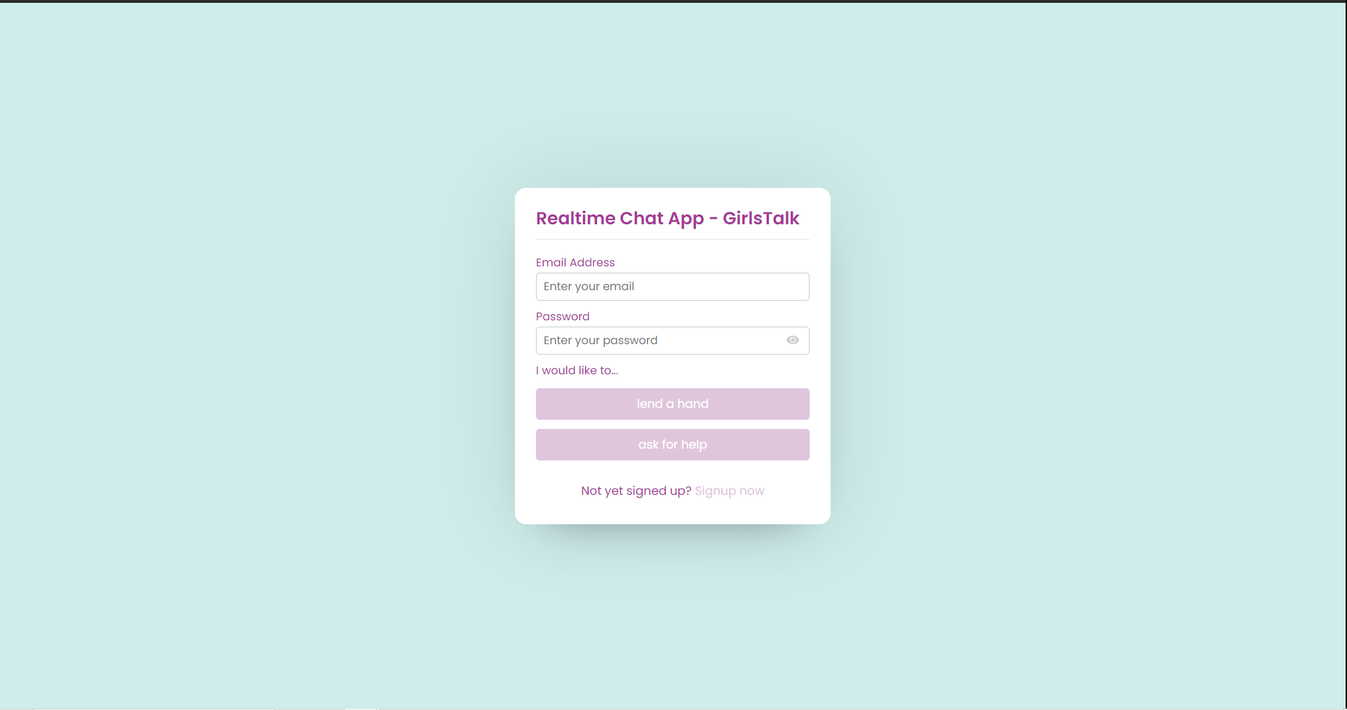
Task: Click the 'I would like to...' prompt text
Action: click(577, 370)
